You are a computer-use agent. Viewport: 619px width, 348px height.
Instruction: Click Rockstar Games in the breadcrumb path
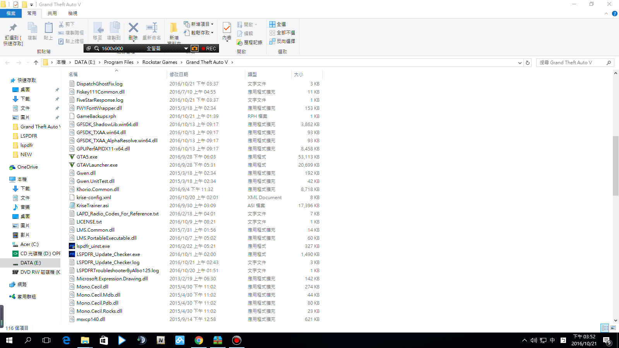tap(160, 62)
